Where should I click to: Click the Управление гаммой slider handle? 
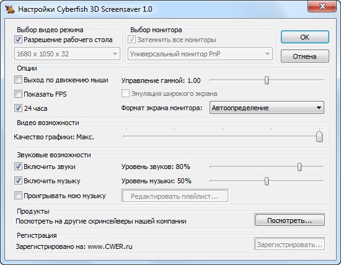[267, 80]
